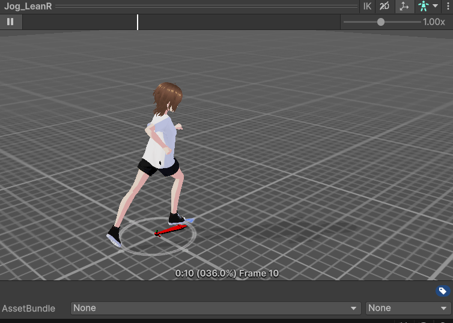Open the three-dot options menu

448,6
